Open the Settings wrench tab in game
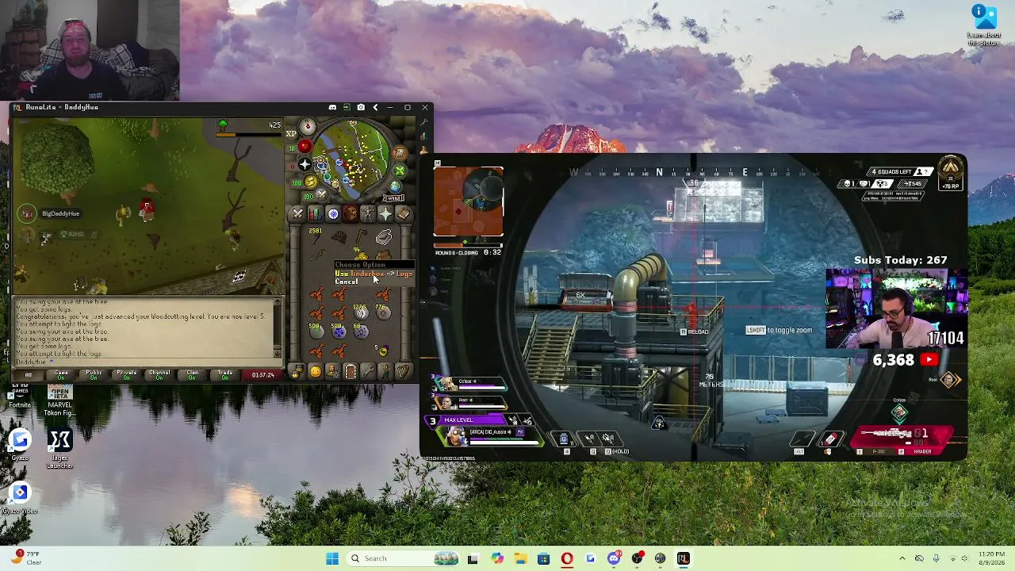 click(368, 372)
